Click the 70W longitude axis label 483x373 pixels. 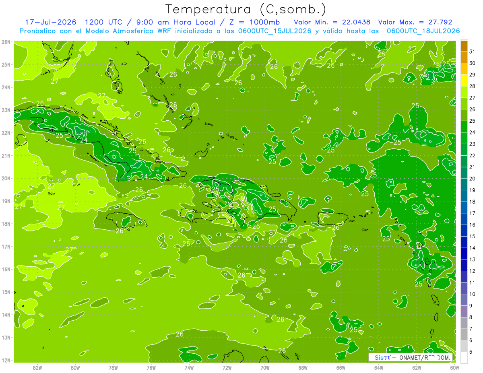tap(265, 367)
